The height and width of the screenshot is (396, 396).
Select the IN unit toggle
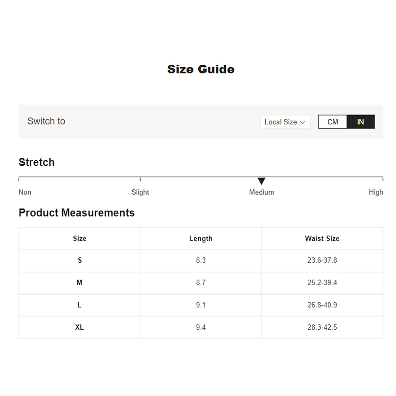tap(360, 122)
